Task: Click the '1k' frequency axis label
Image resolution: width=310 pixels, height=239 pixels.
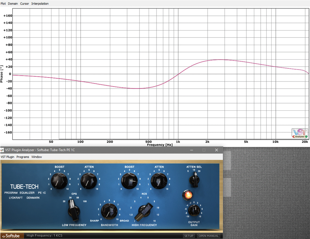Action: [178, 142]
